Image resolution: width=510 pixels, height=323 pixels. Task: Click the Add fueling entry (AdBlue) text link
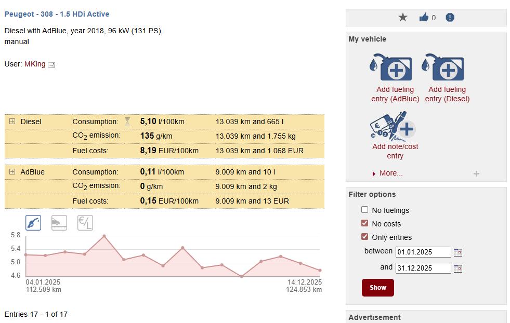click(395, 94)
